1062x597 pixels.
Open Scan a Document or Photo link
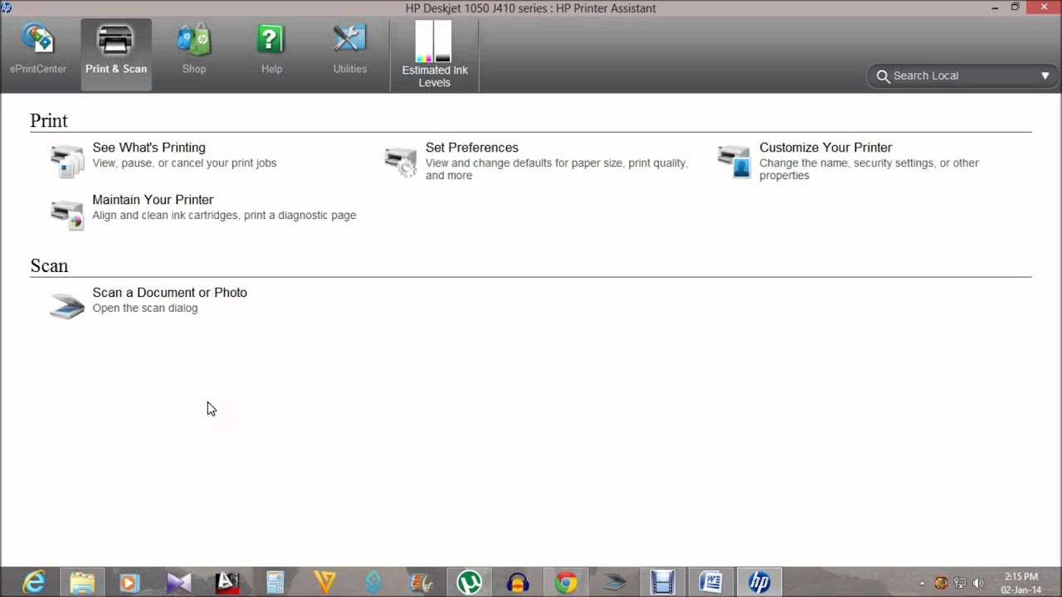point(169,293)
